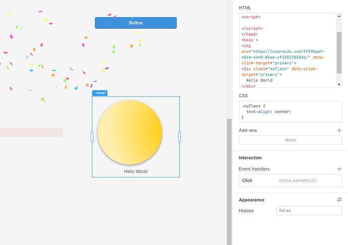Image resolution: width=348 pixels, height=245 pixels.
Task: Click the Event handlers label
Action: [254, 169]
